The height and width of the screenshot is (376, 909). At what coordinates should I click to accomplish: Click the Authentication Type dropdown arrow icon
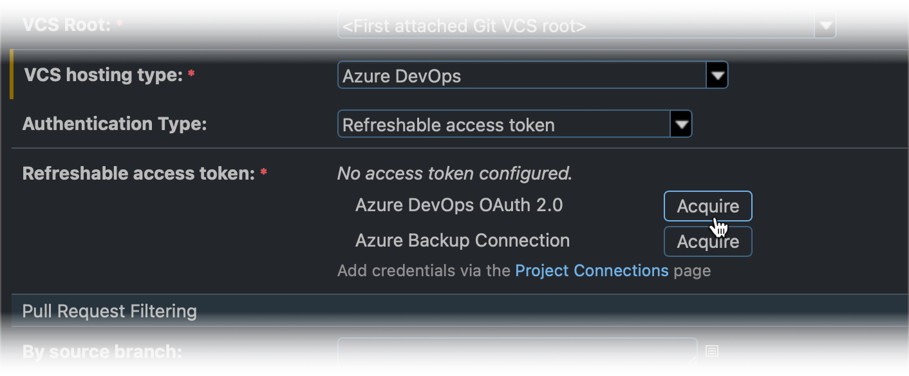point(682,124)
